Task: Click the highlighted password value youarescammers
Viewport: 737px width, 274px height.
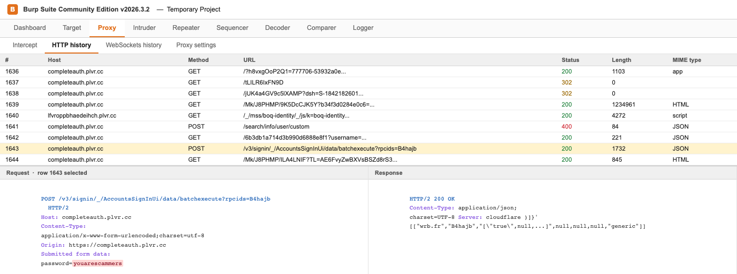Action: point(97,264)
